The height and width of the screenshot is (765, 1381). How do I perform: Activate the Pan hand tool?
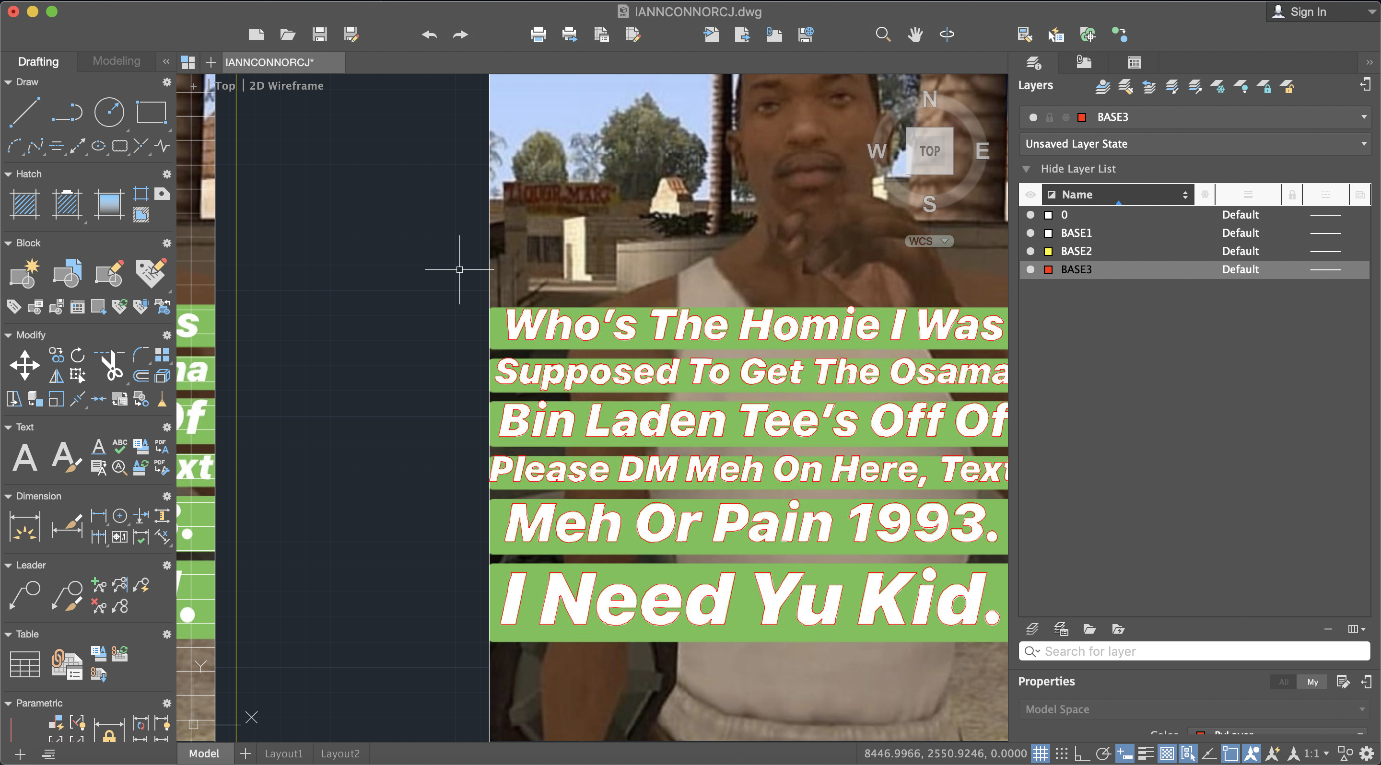[915, 35]
